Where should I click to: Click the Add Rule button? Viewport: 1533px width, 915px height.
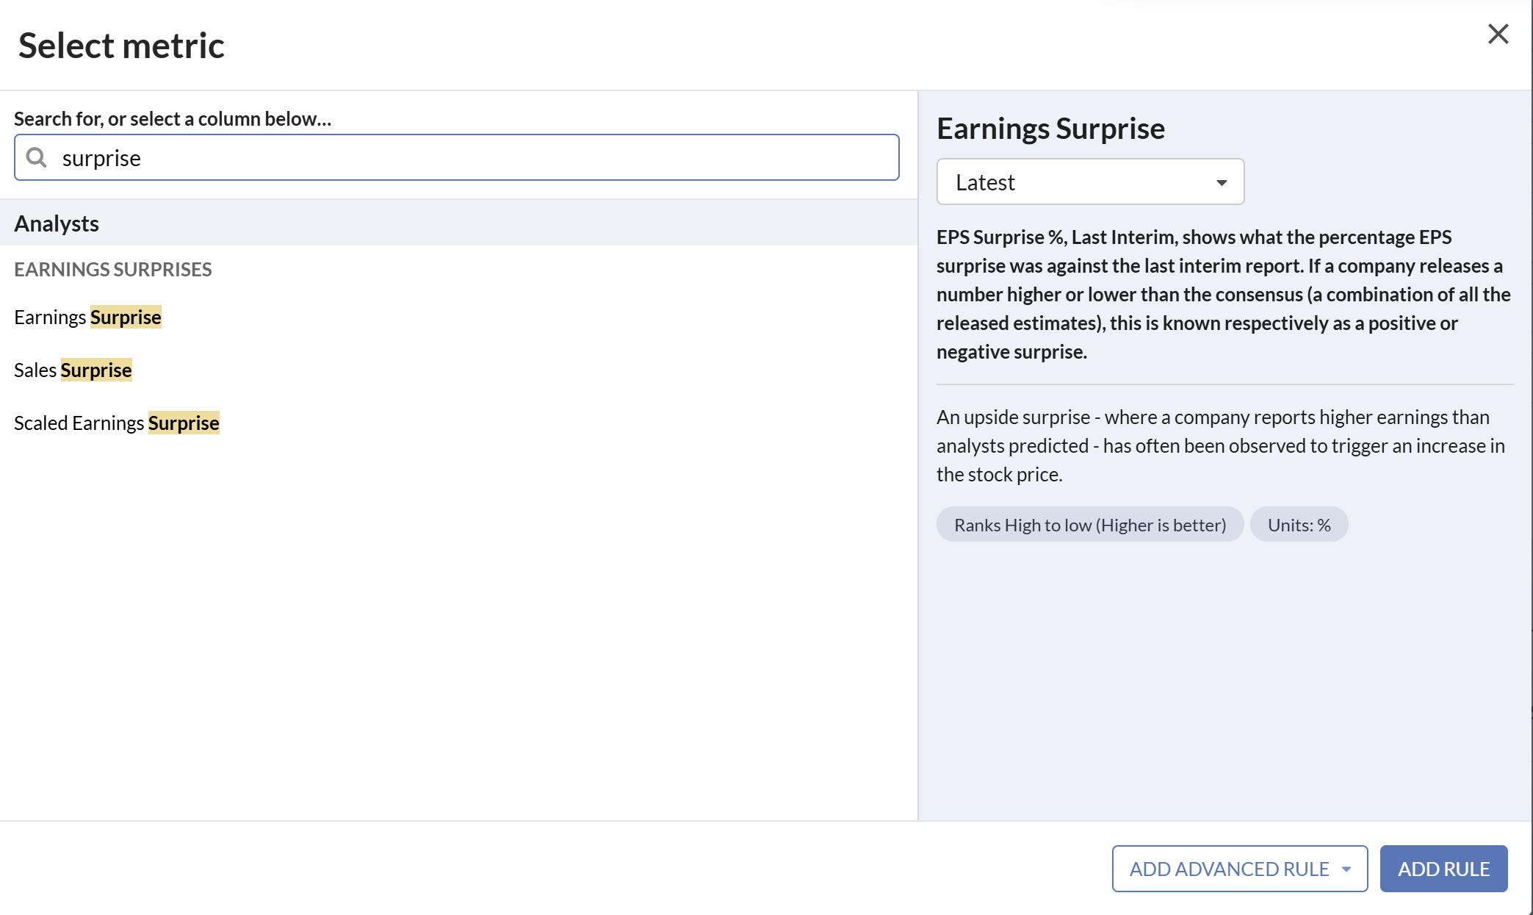pos(1443,869)
